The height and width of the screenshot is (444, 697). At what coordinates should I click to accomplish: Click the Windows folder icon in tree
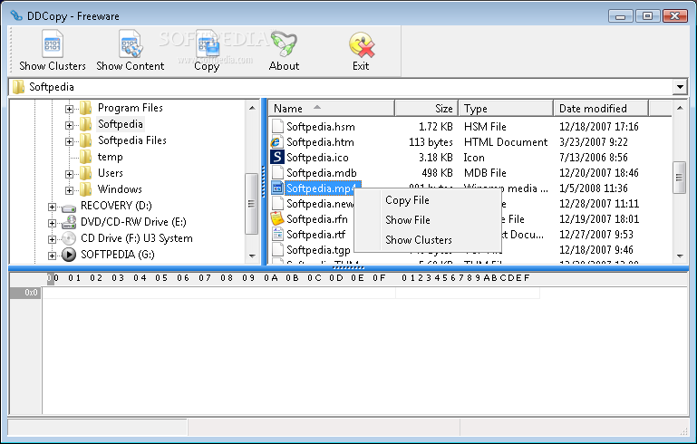(86, 189)
